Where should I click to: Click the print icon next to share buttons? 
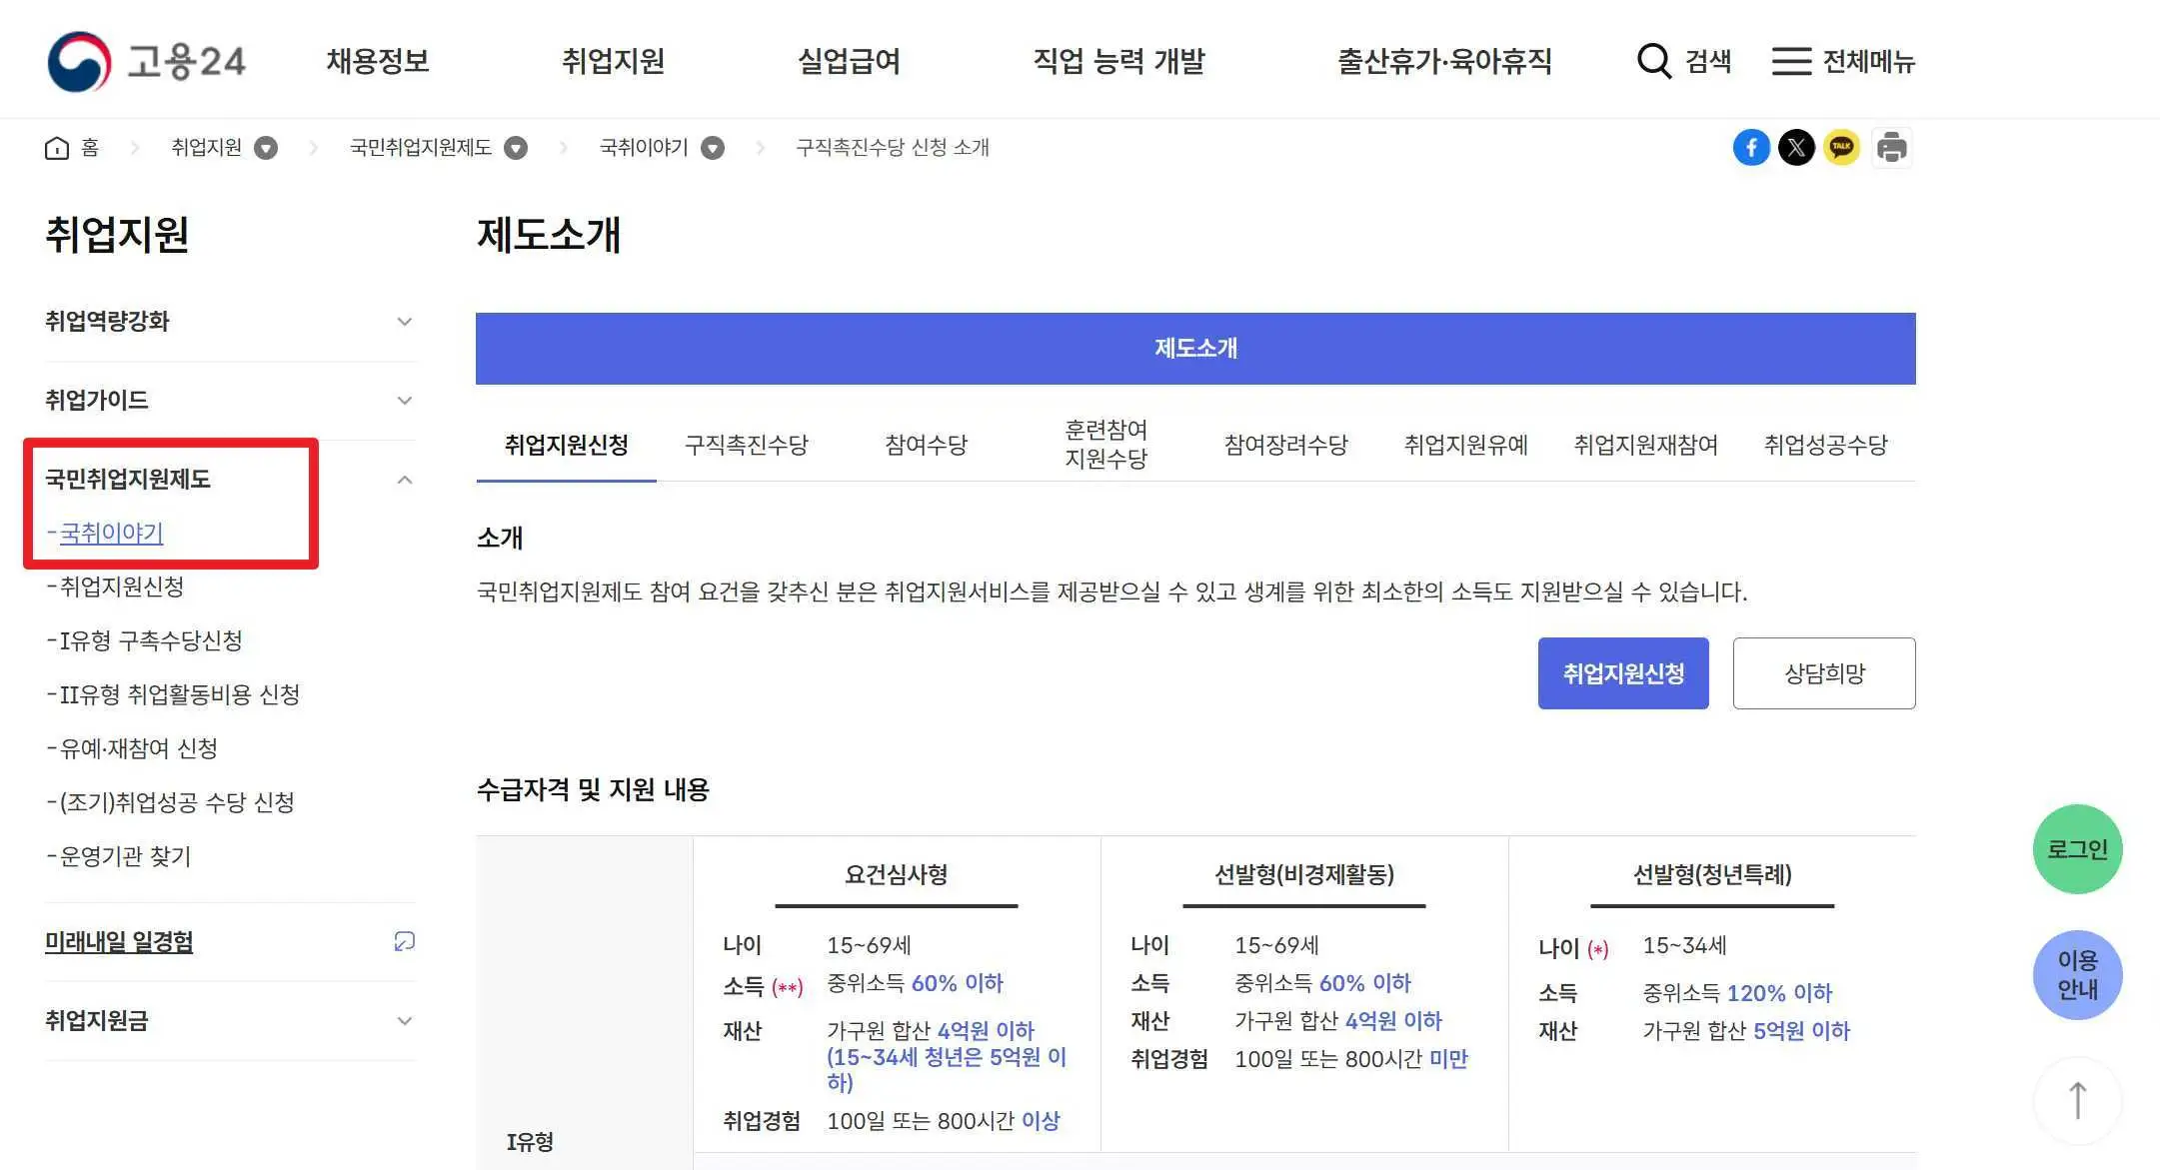tap(1891, 147)
